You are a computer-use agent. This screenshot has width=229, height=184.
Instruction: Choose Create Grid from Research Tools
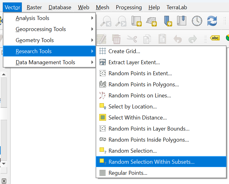pos(124,51)
